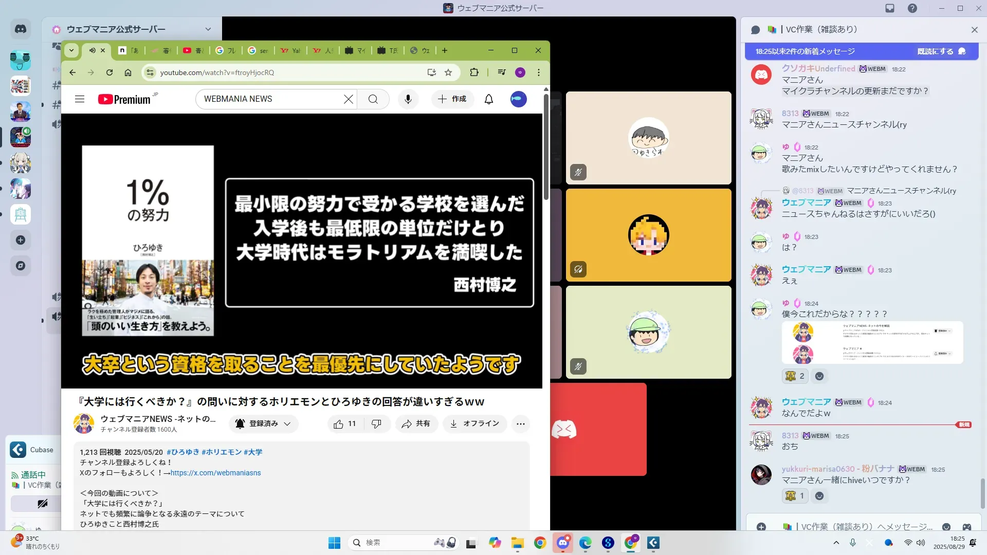Open Discord direct messages home icon
Screen dimensions: 987x555
[21, 29]
